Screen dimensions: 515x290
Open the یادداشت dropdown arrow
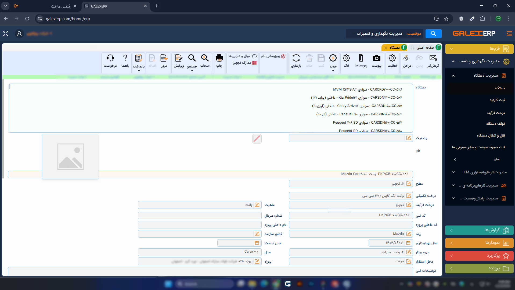tap(139, 71)
